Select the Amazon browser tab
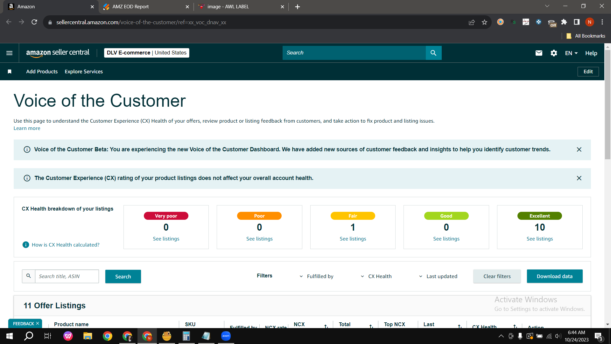 point(50,7)
